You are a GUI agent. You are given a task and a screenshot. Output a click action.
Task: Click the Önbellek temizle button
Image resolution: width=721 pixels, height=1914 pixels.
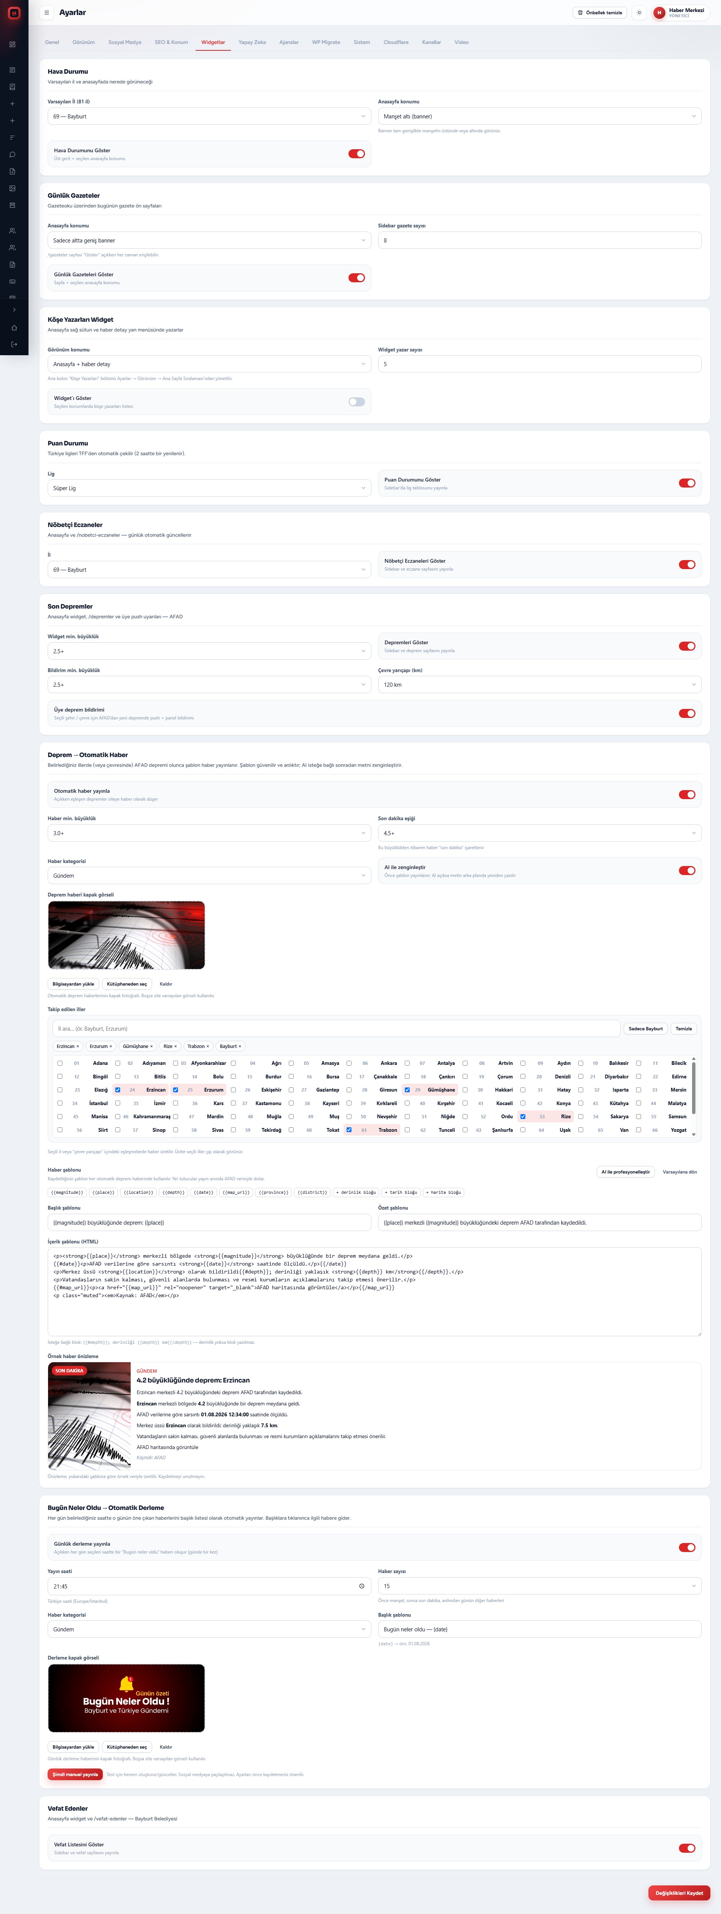(x=600, y=13)
